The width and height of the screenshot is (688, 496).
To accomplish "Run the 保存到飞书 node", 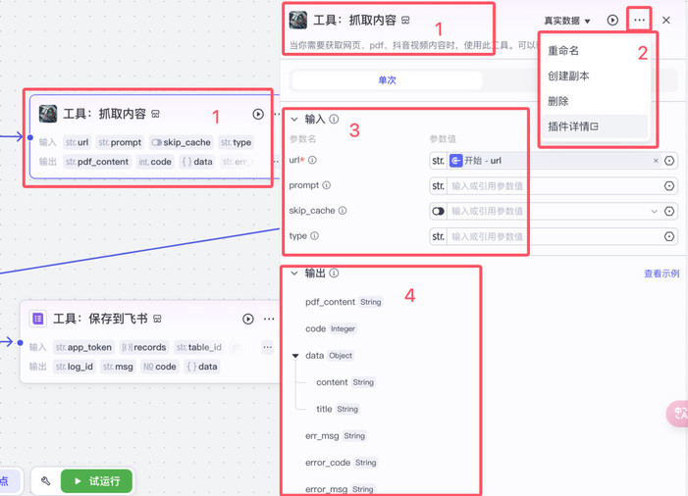I will [x=248, y=319].
